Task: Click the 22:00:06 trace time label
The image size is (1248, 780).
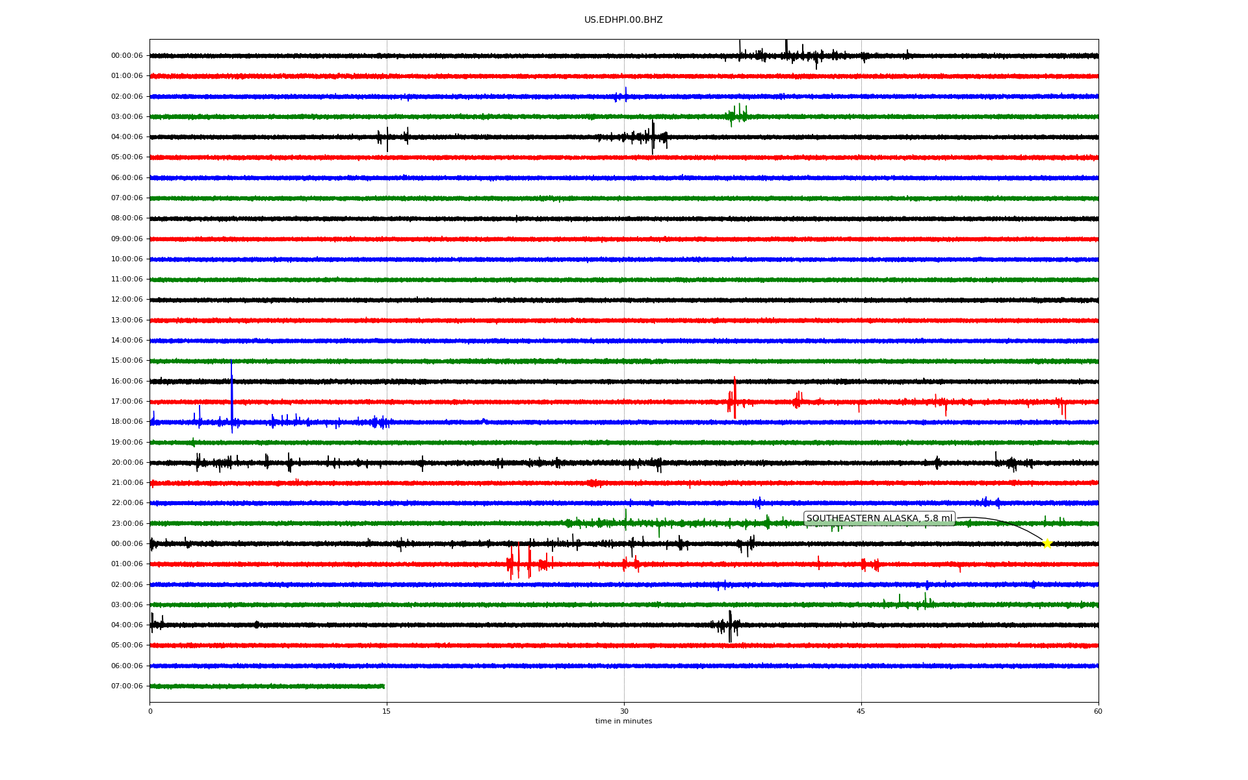Action: coord(127,503)
